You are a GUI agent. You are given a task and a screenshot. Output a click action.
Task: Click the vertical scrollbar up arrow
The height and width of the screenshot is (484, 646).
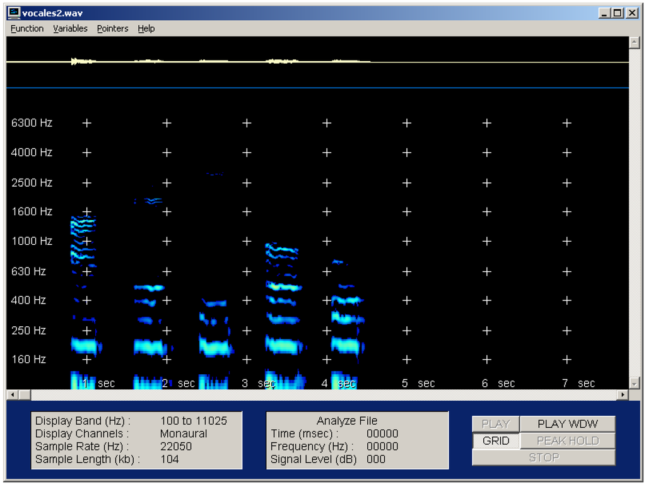(633, 42)
